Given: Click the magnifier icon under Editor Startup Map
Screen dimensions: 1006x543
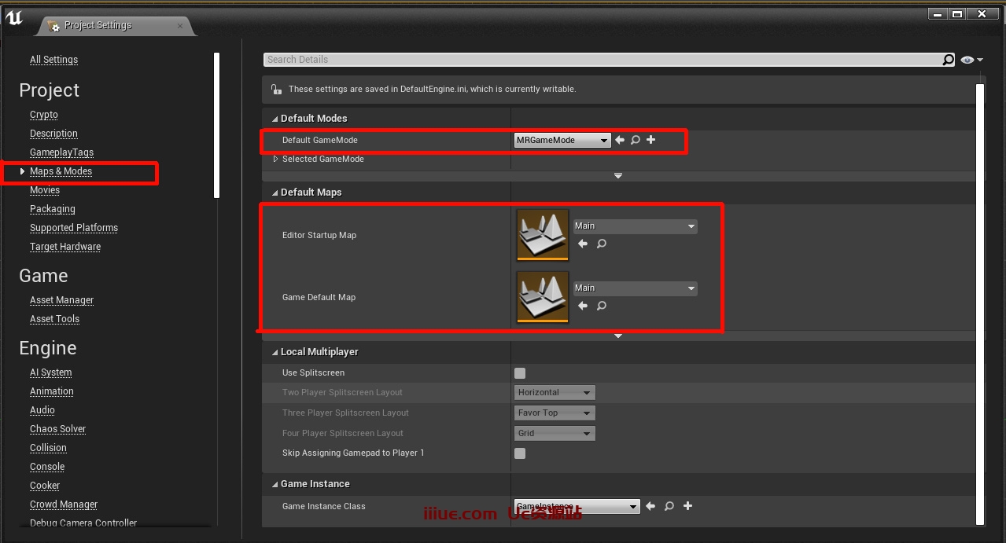Looking at the screenshot, I should click(x=602, y=244).
